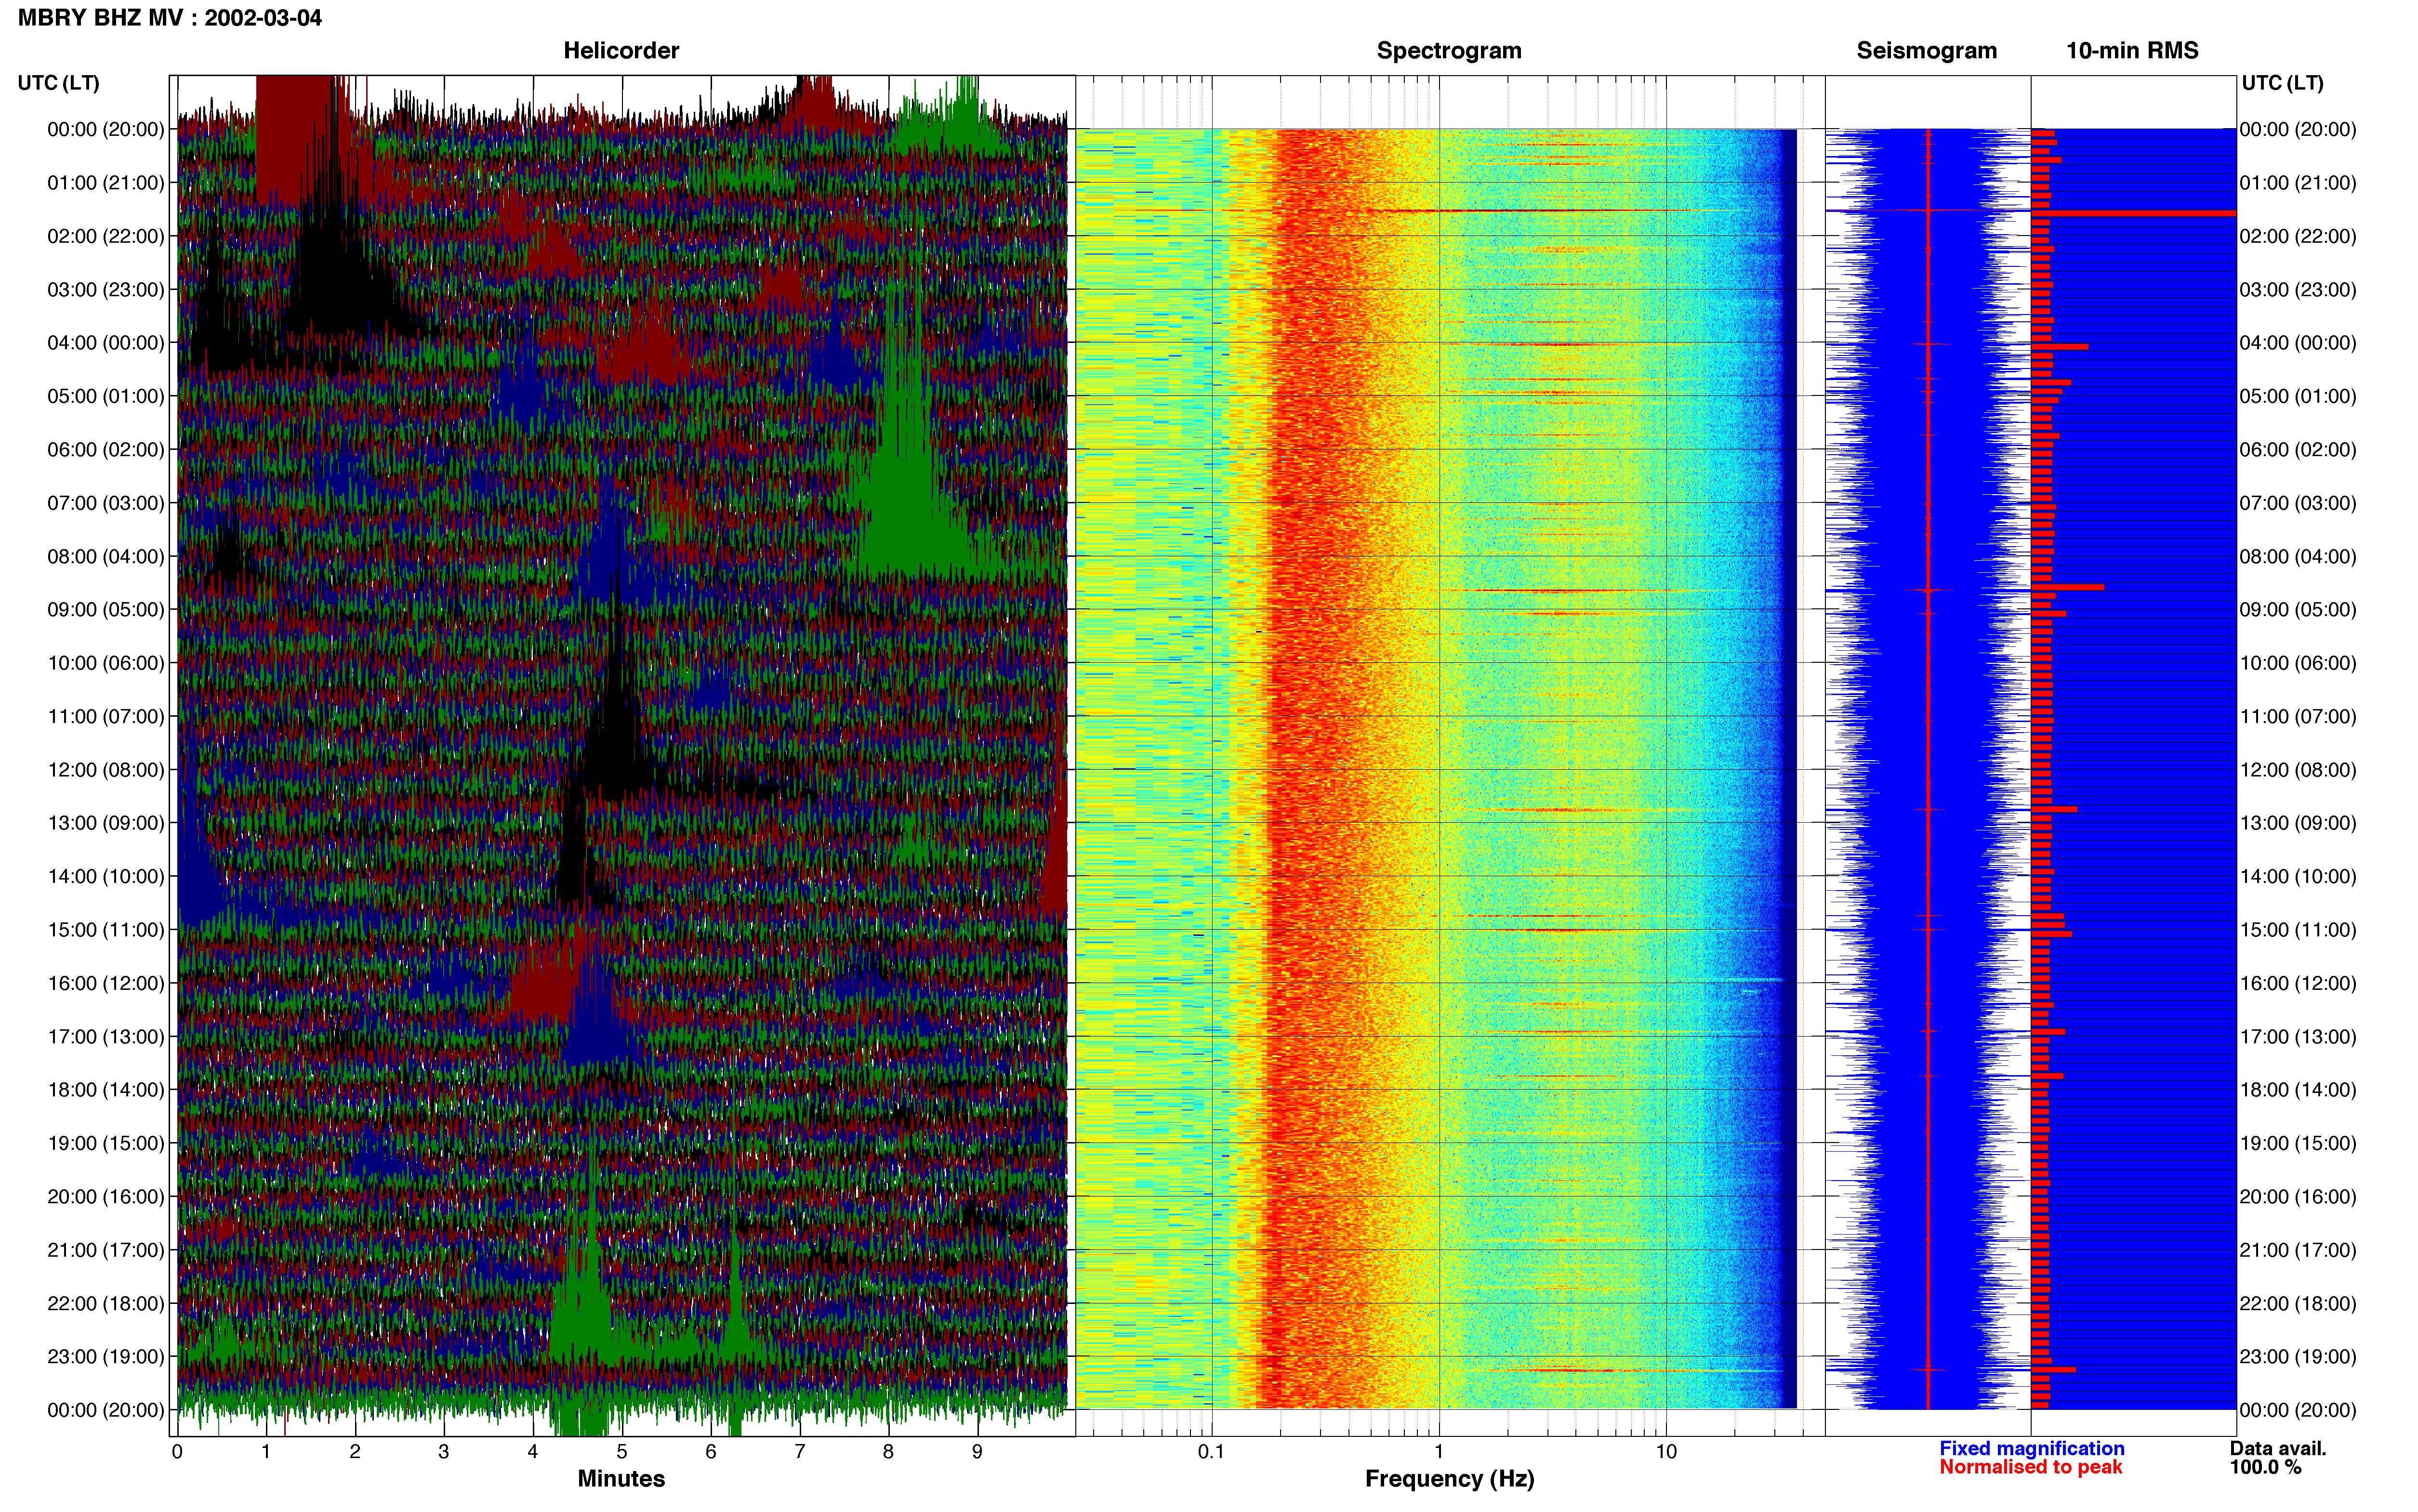
Task: Click the "UTC (LT)" label beside the RMS panel
Action: click(2282, 83)
